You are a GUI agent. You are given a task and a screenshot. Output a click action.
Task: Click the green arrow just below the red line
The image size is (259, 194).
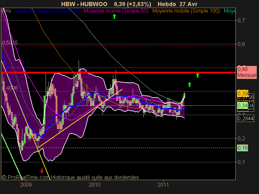pos(197,75)
